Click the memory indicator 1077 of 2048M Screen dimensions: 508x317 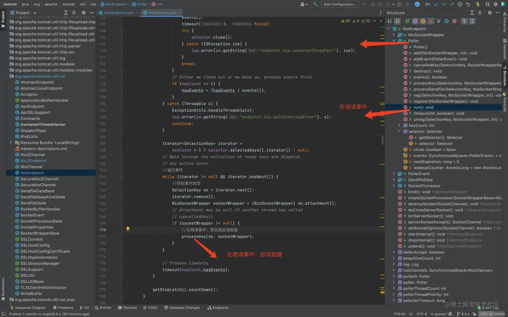click(x=492, y=314)
